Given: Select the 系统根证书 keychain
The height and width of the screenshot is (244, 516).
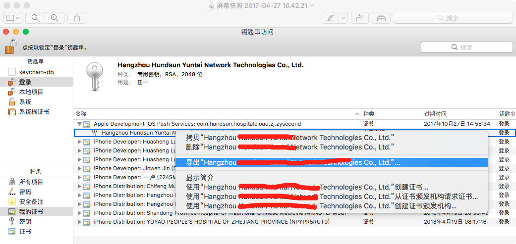Looking at the screenshot, I should (36, 112).
